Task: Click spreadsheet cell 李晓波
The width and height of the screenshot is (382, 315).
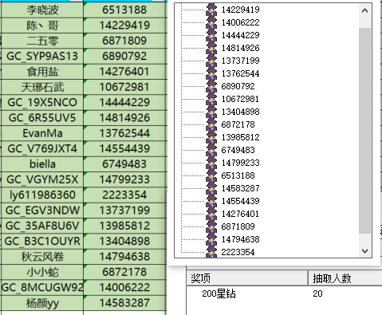Action: (42, 10)
